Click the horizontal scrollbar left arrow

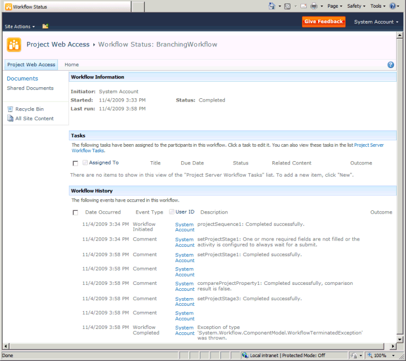tap(6, 346)
